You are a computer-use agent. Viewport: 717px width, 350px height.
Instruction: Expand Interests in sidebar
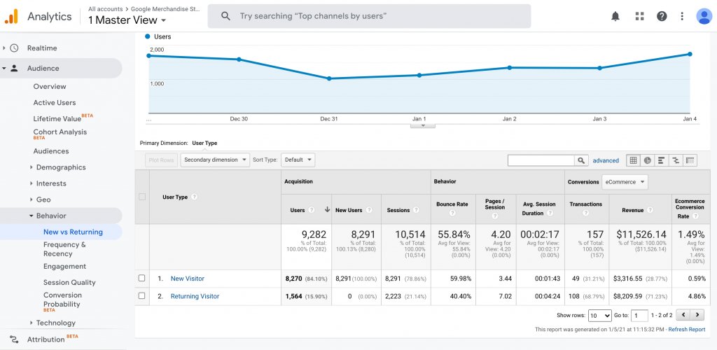pyautogui.click(x=31, y=183)
